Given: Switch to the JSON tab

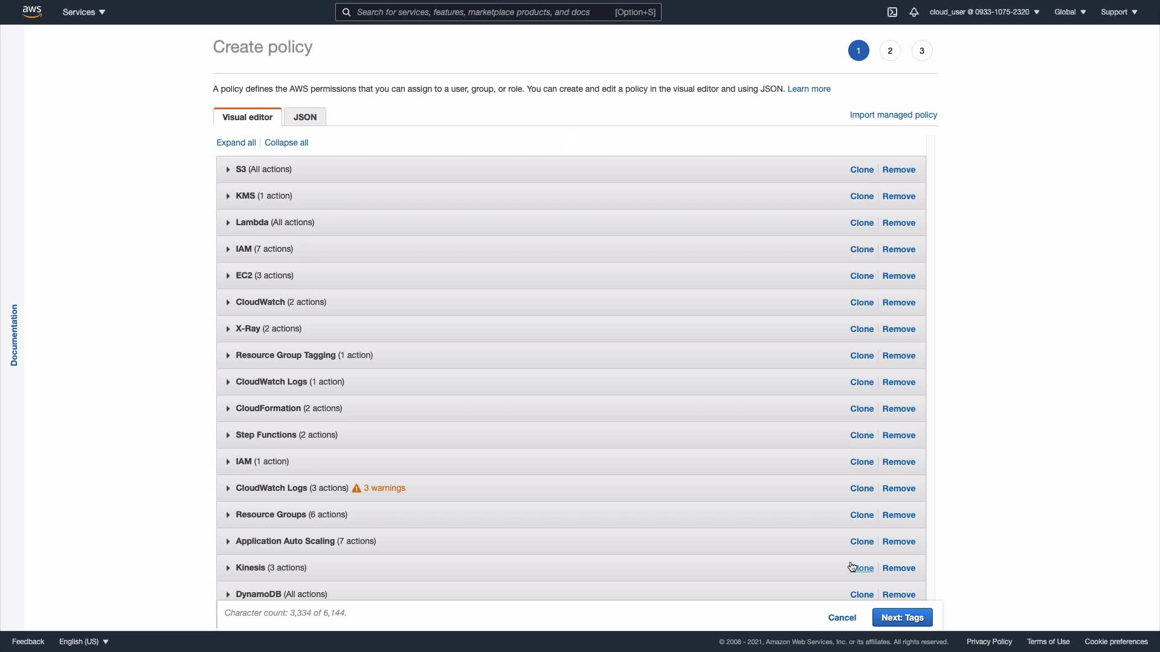Looking at the screenshot, I should (x=305, y=117).
